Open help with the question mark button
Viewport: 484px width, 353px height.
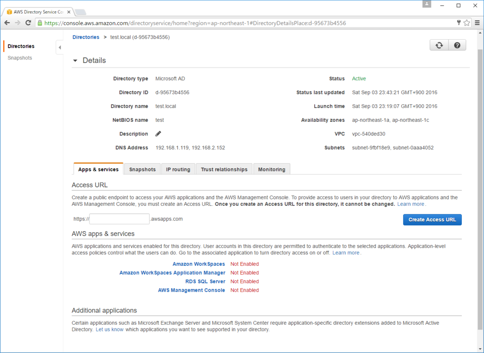pyautogui.click(x=457, y=45)
